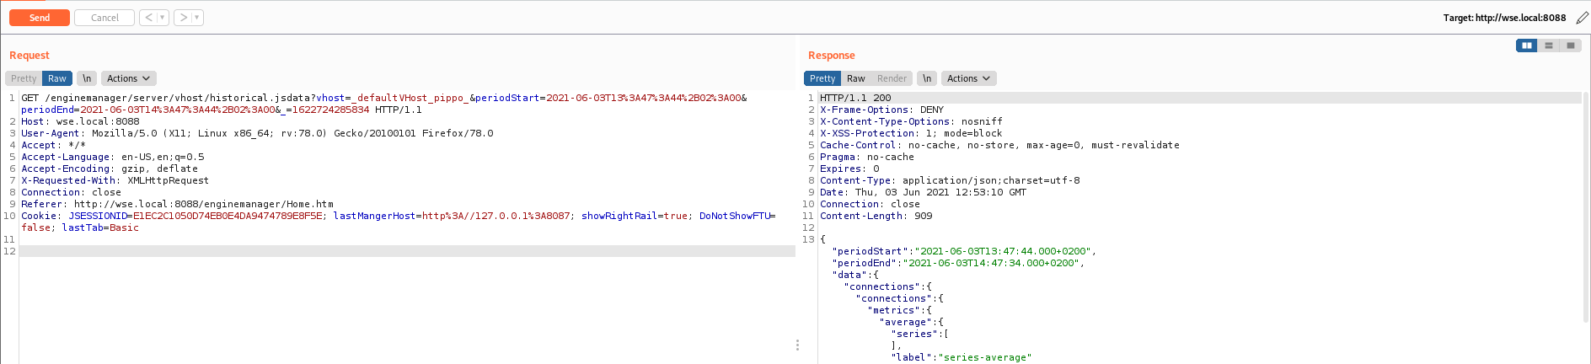
Task: Click the "periodEnd" JSON line in response
Action: [x=958, y=263]
